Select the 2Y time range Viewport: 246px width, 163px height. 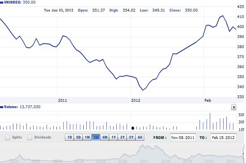pyautogui.click(x=122, y=137)
